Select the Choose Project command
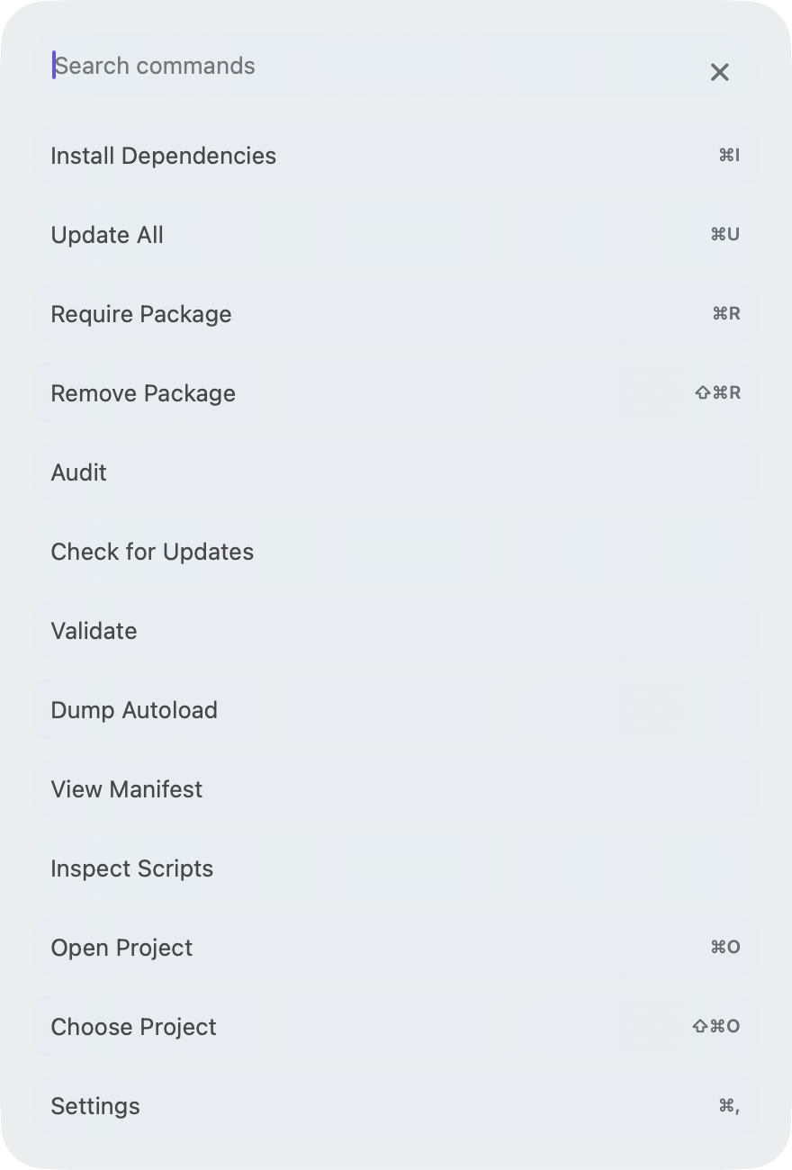 click(396, 1027)
